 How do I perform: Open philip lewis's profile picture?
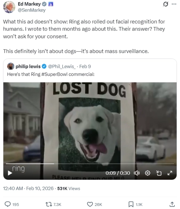(x=11, y=66)
